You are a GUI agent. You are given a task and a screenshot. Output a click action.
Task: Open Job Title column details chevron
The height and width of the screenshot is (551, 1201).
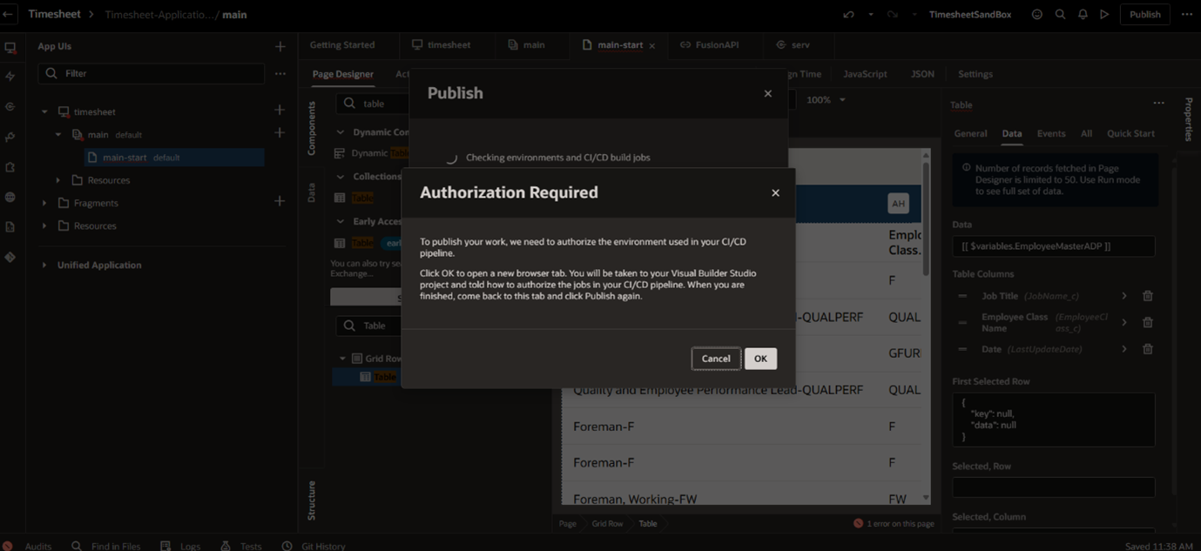(x=1124, y=296)
